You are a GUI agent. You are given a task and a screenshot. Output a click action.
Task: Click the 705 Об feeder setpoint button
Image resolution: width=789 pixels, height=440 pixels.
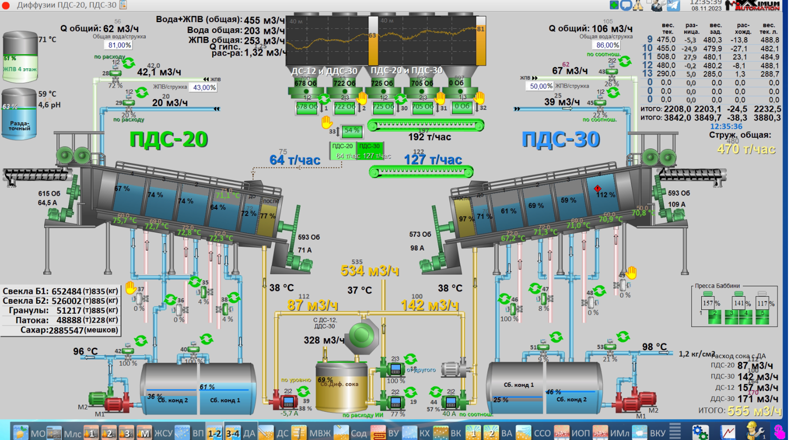422,107
